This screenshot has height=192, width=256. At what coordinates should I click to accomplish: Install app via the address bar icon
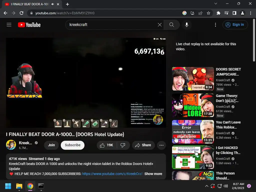coord(192,13)
